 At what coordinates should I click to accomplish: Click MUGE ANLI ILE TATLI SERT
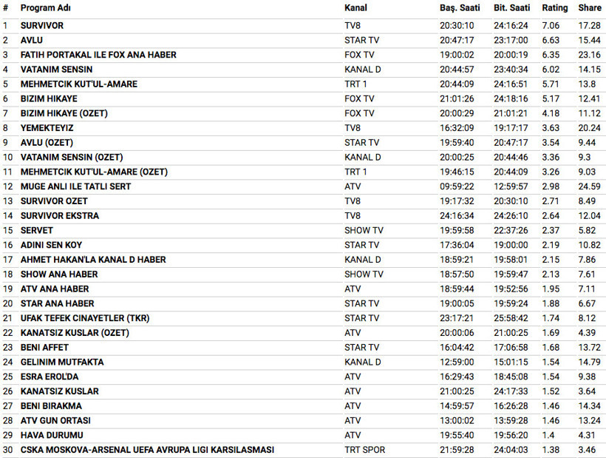tap(75, 186)
